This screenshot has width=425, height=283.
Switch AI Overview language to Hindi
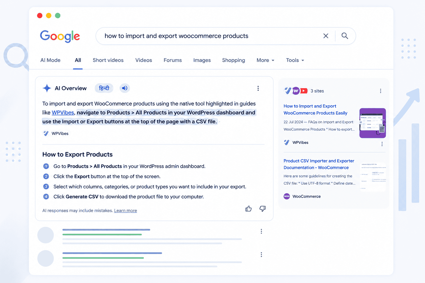[x=104, y=88]
